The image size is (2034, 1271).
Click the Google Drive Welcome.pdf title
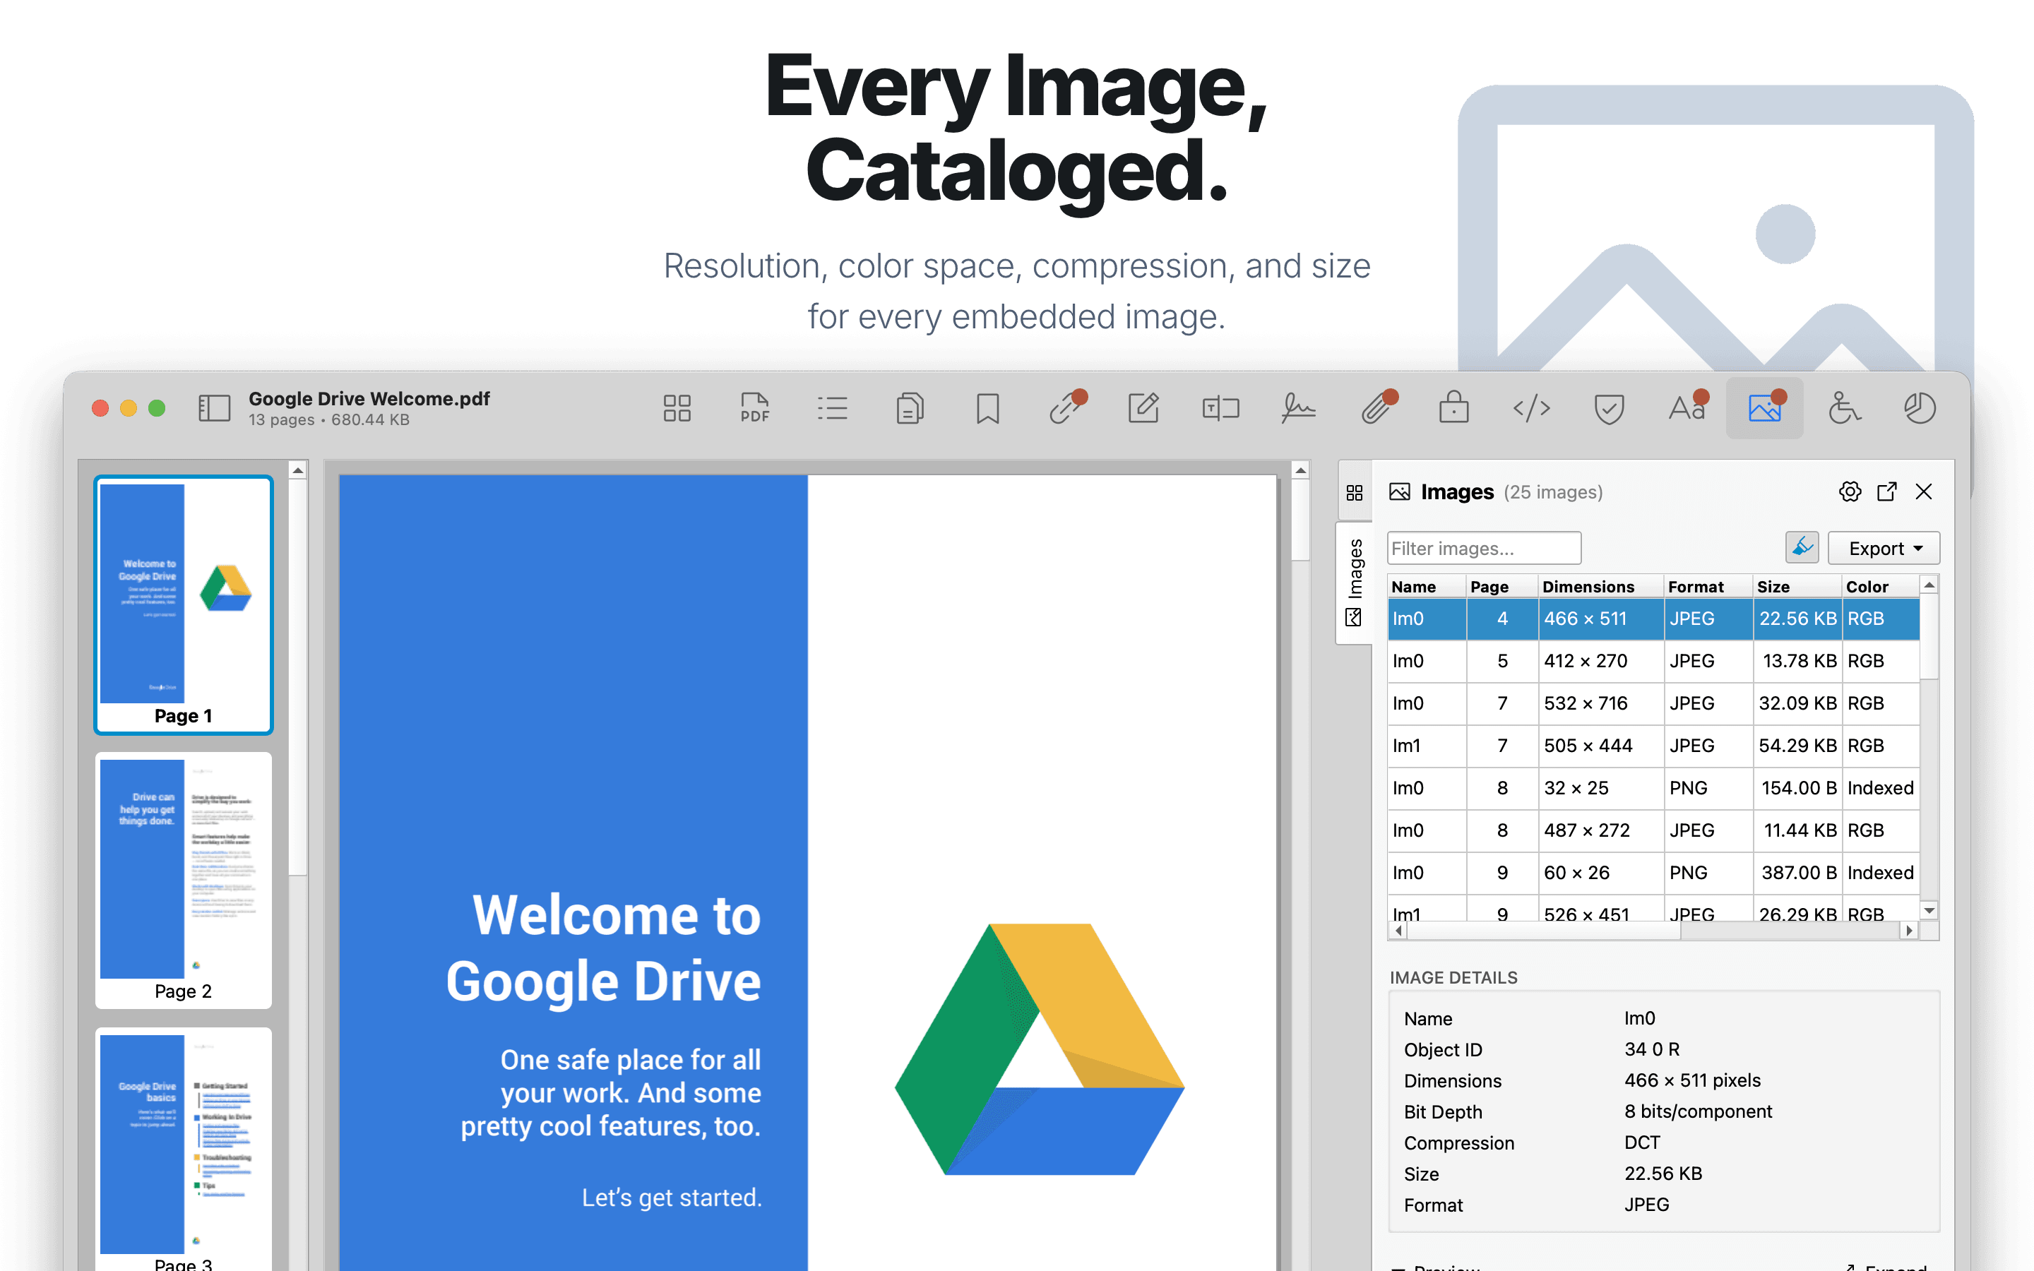click(x=369, y=398)
